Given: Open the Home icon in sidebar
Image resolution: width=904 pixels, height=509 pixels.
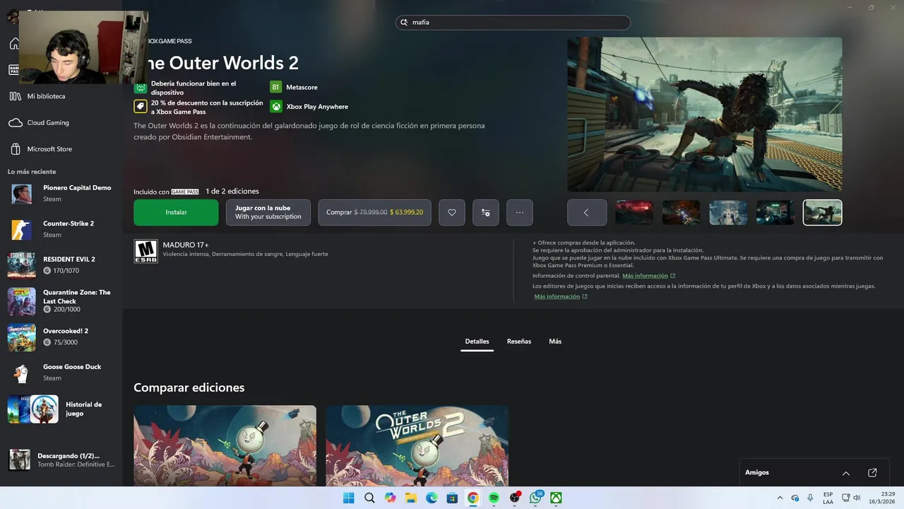Looking at the screenshot, I should click(13, 44).
